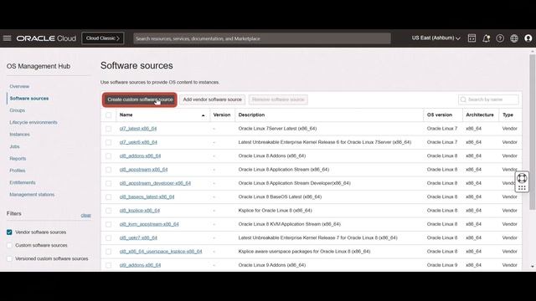Uncheck the Vendor software sources filter
536x301 pixels.
tap(9, 232)
